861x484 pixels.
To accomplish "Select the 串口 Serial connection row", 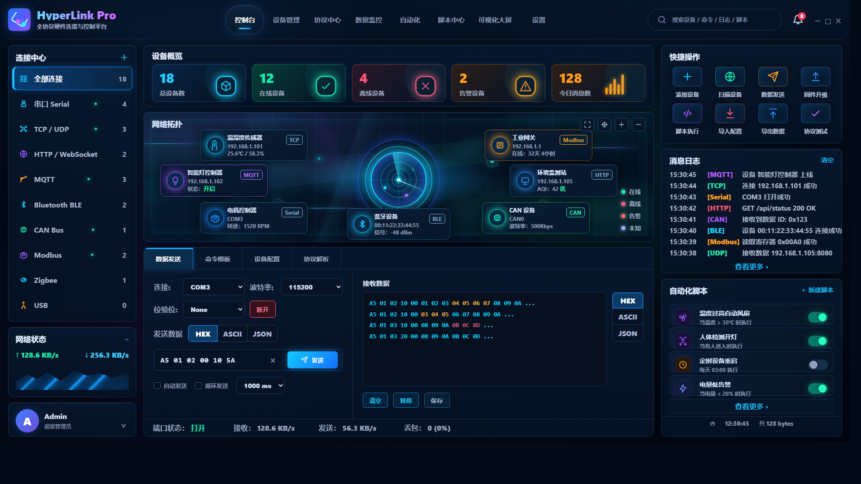I will point(72,104).
